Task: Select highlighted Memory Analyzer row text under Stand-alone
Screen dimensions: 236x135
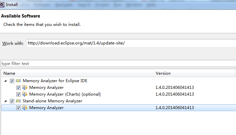Action: tap(46, 108)
